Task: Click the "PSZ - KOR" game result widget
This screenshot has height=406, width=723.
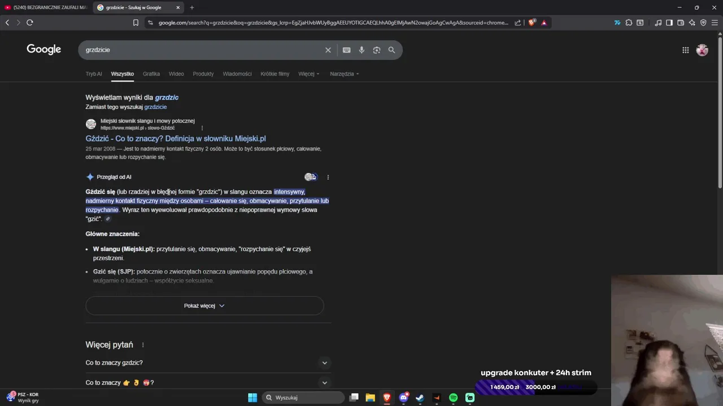Action: 23,398
